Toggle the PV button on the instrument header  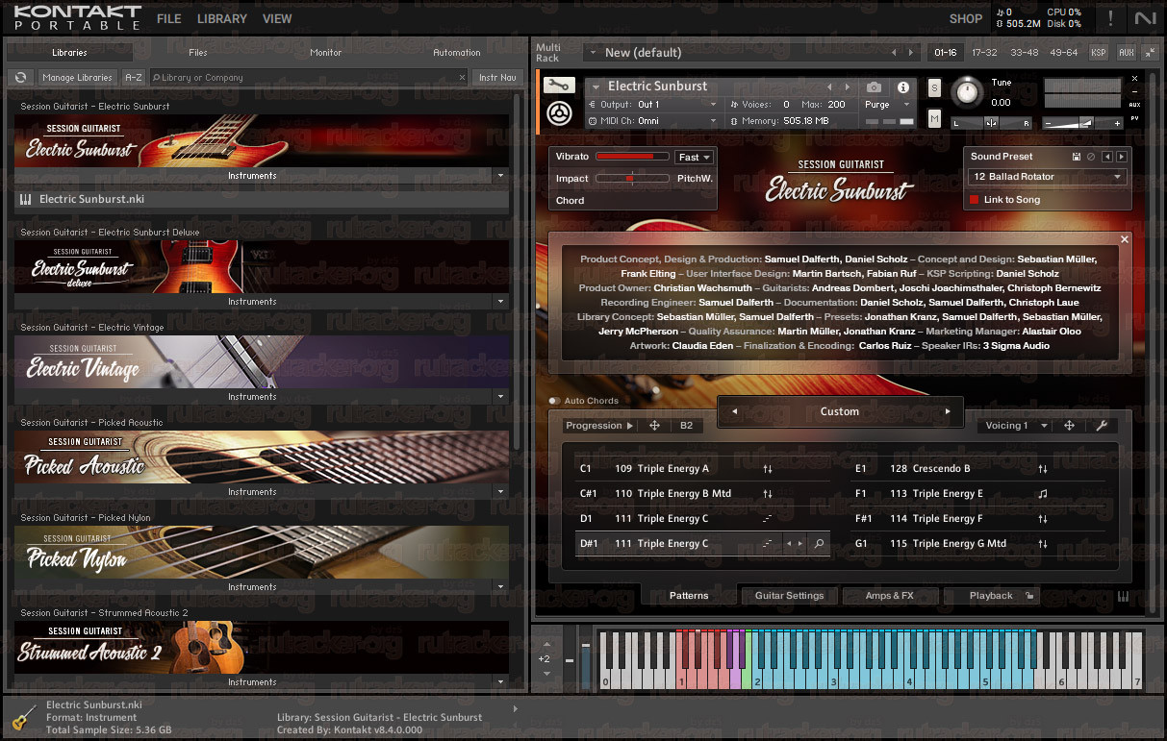click(1135, 118)
